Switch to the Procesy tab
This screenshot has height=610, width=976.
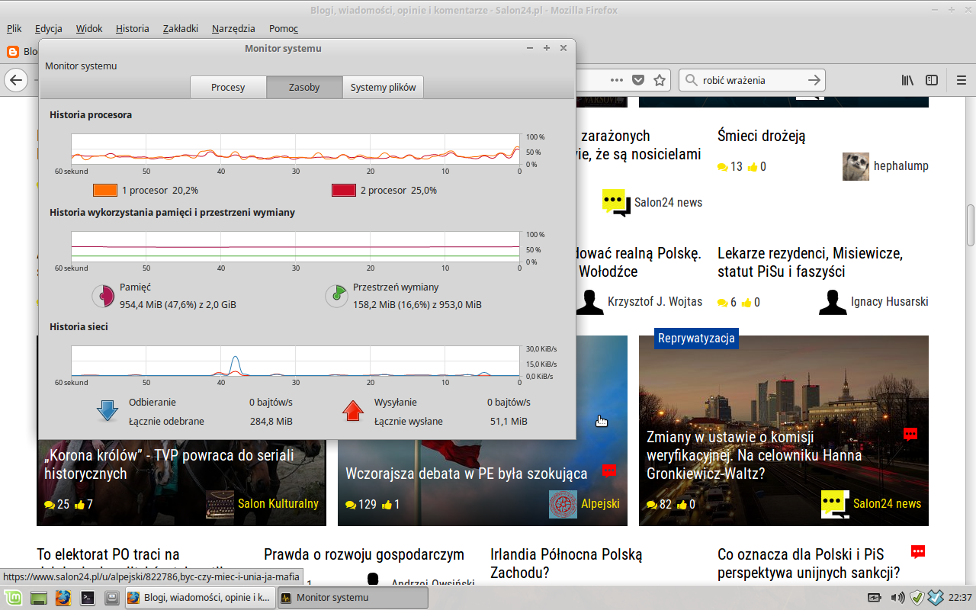[228, 87]
